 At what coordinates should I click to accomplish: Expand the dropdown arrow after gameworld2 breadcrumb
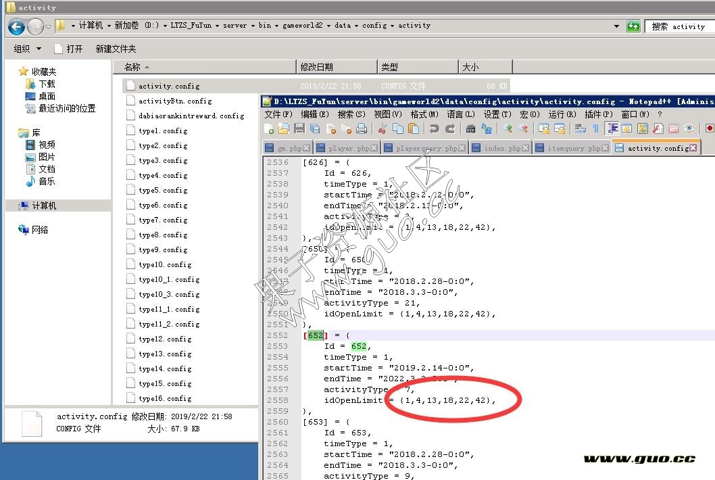[328, 26]
